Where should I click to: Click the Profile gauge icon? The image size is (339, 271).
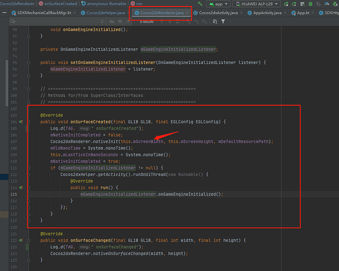click(x=327, y=4)
